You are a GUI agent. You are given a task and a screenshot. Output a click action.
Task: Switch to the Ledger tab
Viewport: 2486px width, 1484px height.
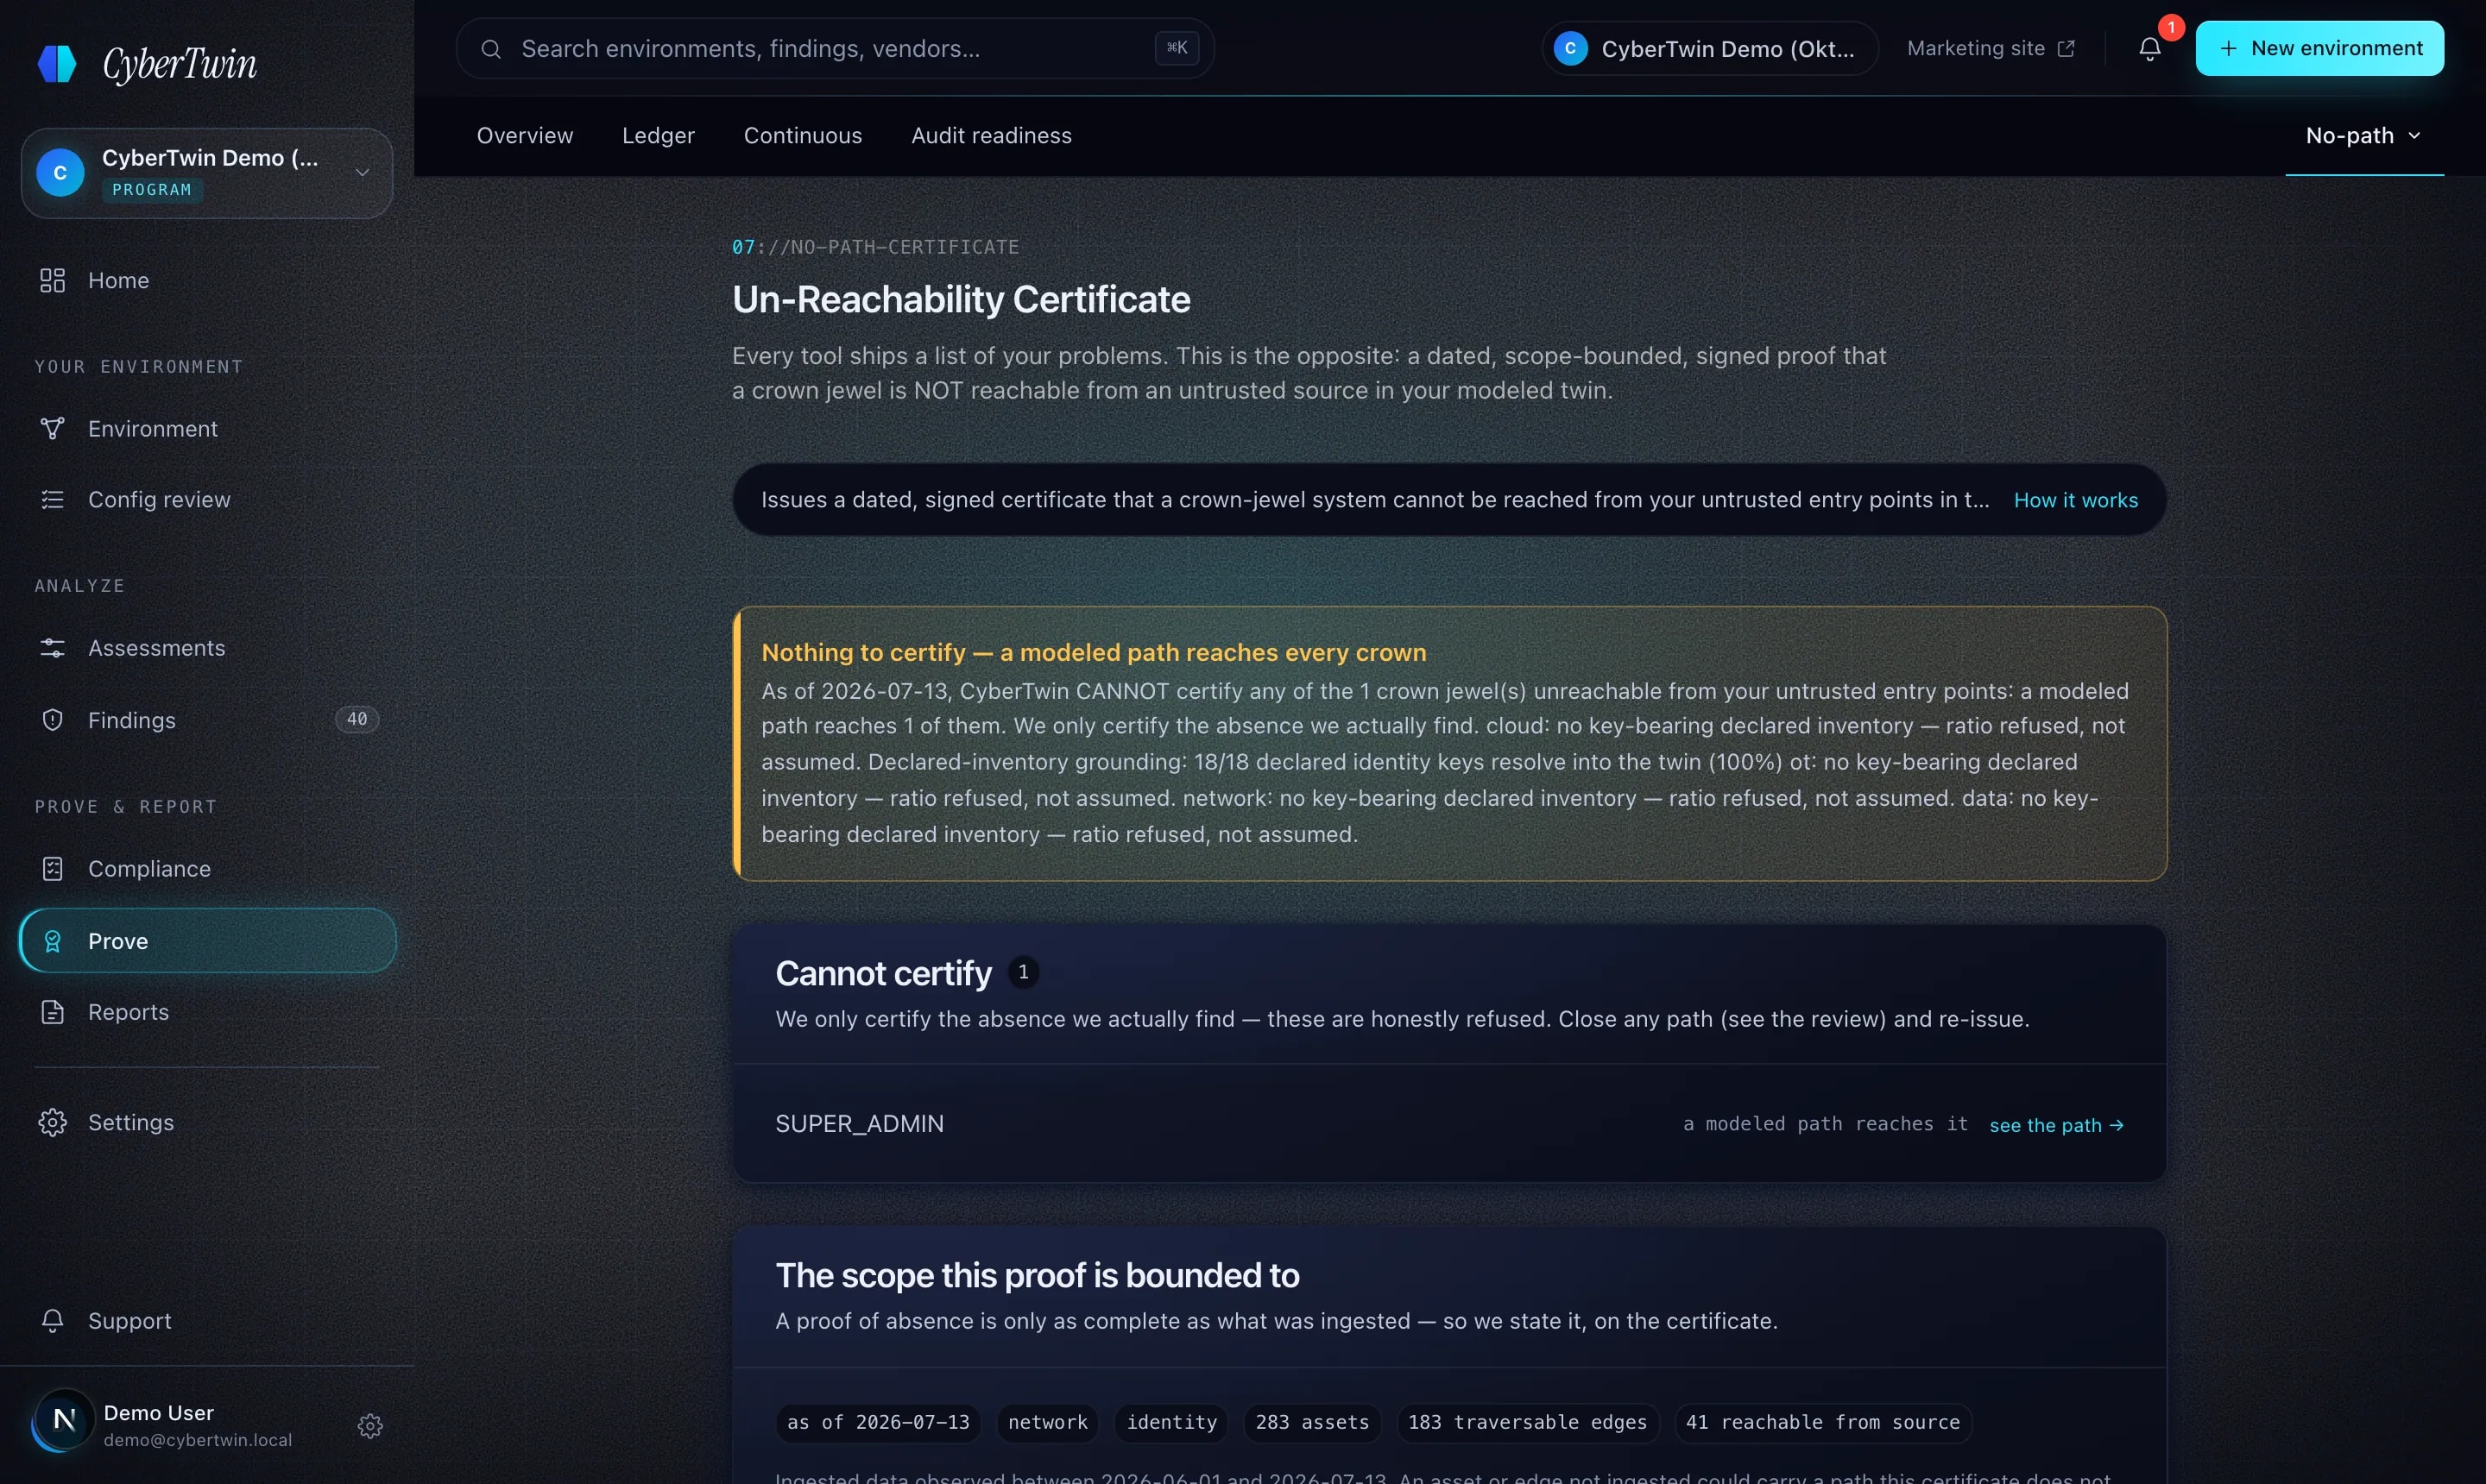tap(659, 135)
